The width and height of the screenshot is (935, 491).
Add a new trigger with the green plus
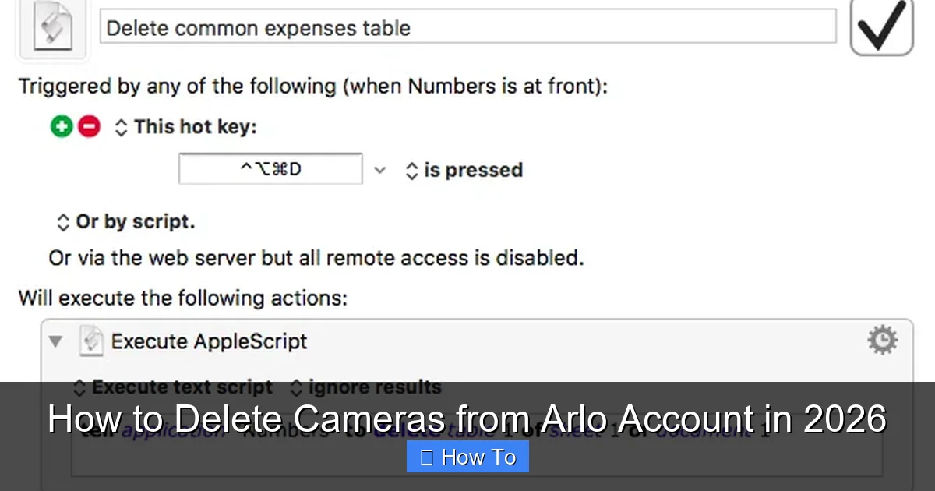pyautogui.click(x=63, y=125)
